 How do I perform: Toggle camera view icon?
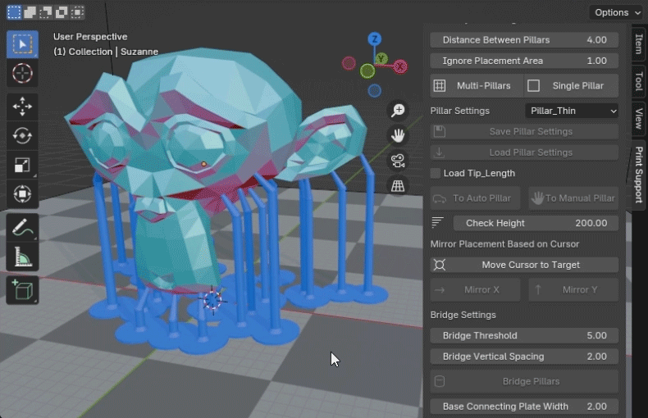[398, 161]
